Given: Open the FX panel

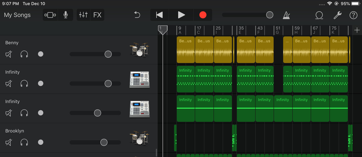Looking at the screenshot, I should [97, 15].
